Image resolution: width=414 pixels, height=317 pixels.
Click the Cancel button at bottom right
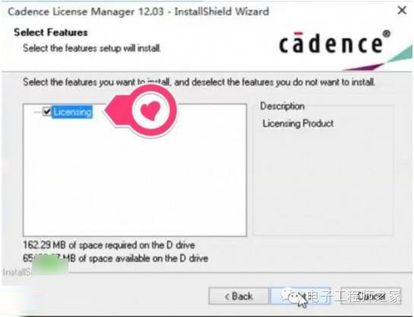coord(371,296)
